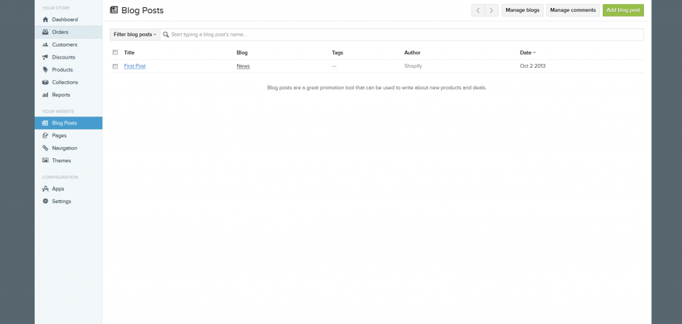Go to Customers section

coord(69,45)
